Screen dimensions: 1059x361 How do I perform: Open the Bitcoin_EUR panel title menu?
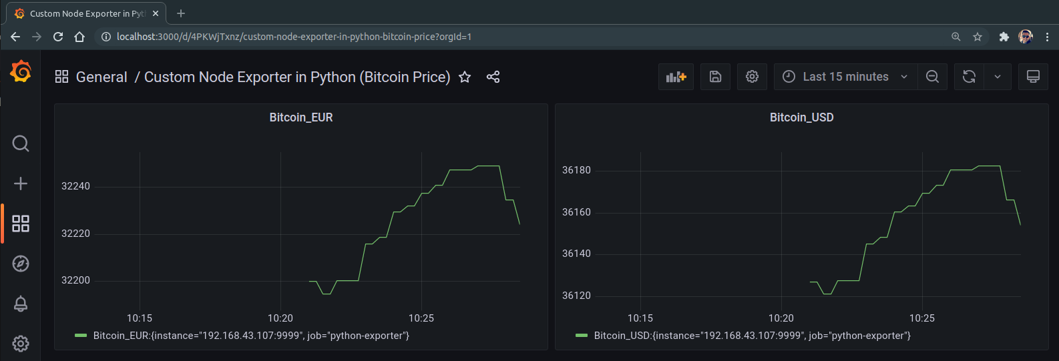(x=301, y=117)
